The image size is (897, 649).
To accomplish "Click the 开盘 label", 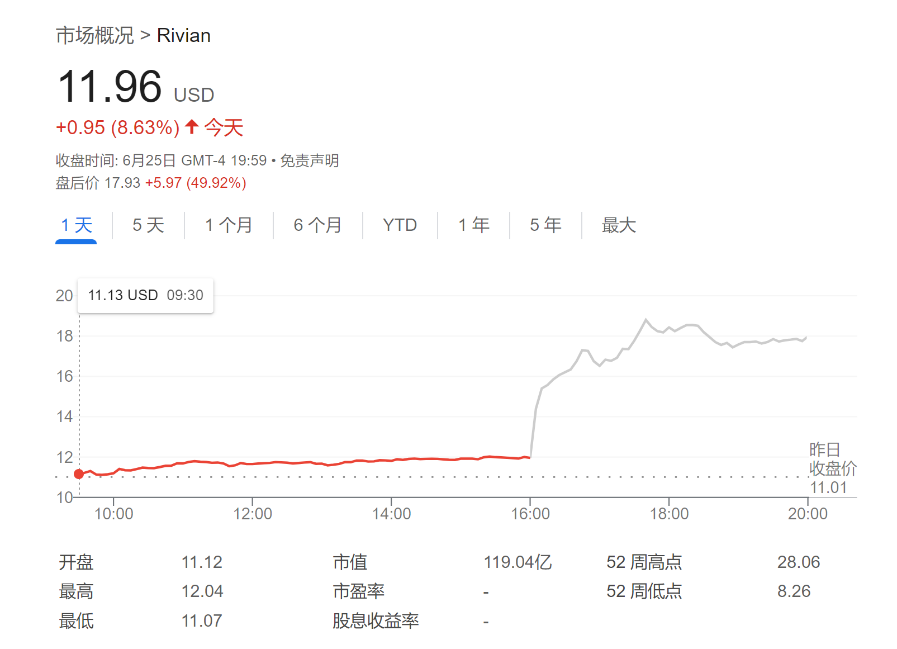I will 77,562.
